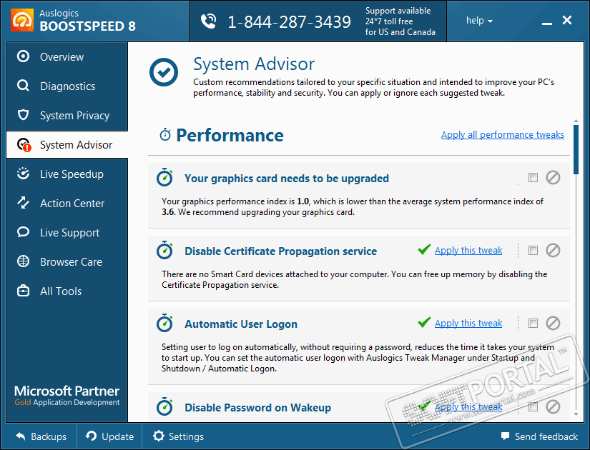Click the scrollbar up arrow
The width and height of the screenshot is (590, 450).
point(576,121)
